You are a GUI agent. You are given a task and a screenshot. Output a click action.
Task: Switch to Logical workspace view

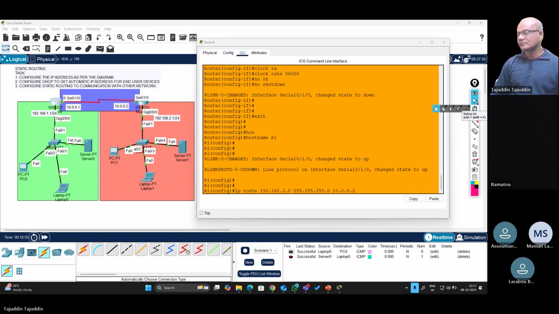tap(14, 59)
